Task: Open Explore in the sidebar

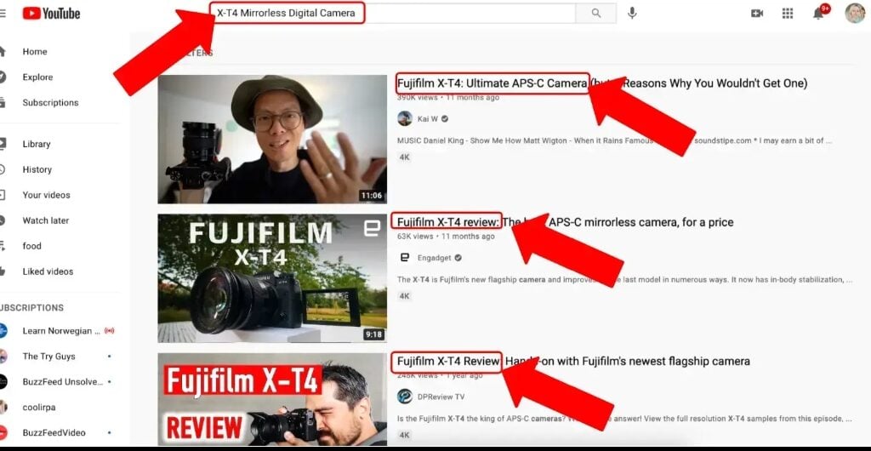Action: (x=37, y=77)
